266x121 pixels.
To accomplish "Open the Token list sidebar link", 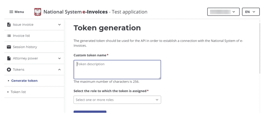I will click(18, 92).
